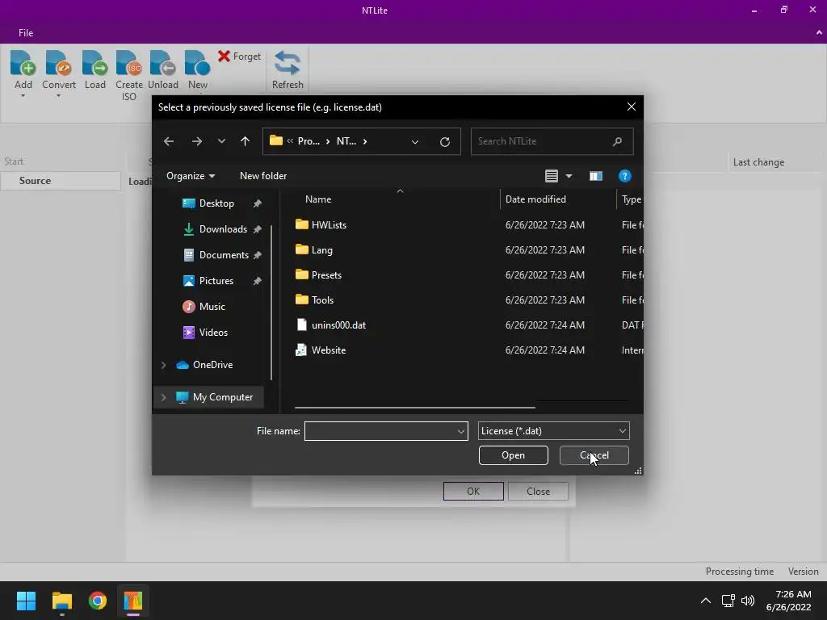827x620 pixels.
Task: Sort files by Name column
Action: click(318, 199)
